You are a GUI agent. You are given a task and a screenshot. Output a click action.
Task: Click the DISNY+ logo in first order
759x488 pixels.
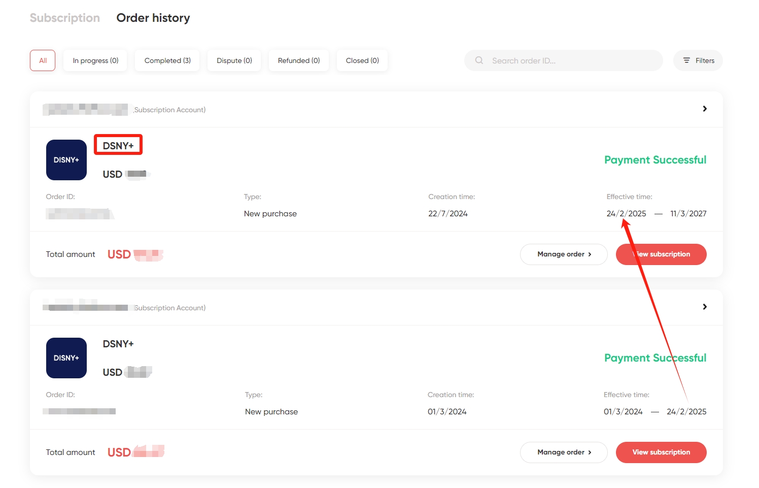[66, 160]
